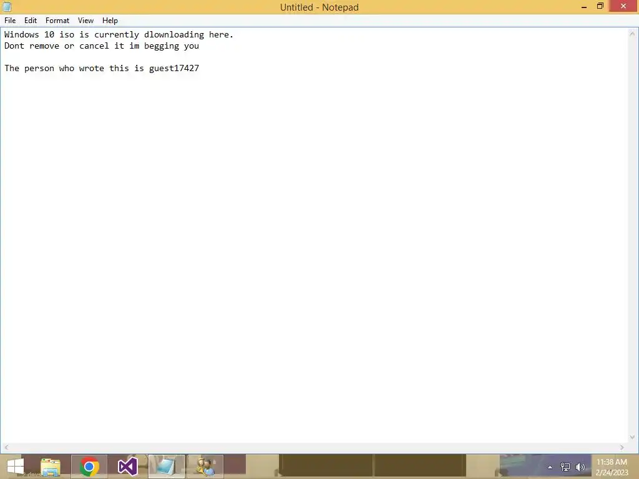
Task: Open the View menu
Action: (85, 21)
